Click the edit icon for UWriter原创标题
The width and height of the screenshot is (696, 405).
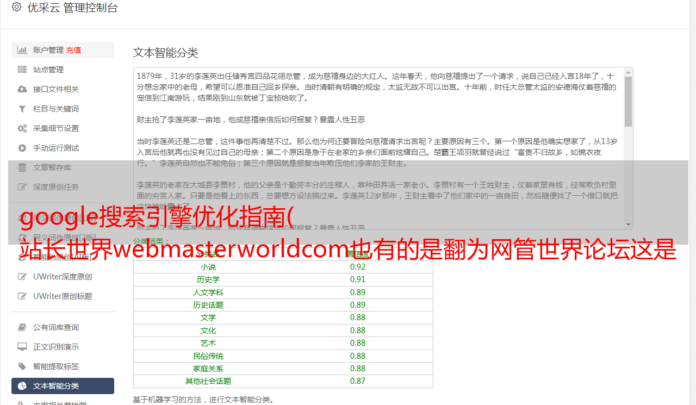(x=22, y=296)
